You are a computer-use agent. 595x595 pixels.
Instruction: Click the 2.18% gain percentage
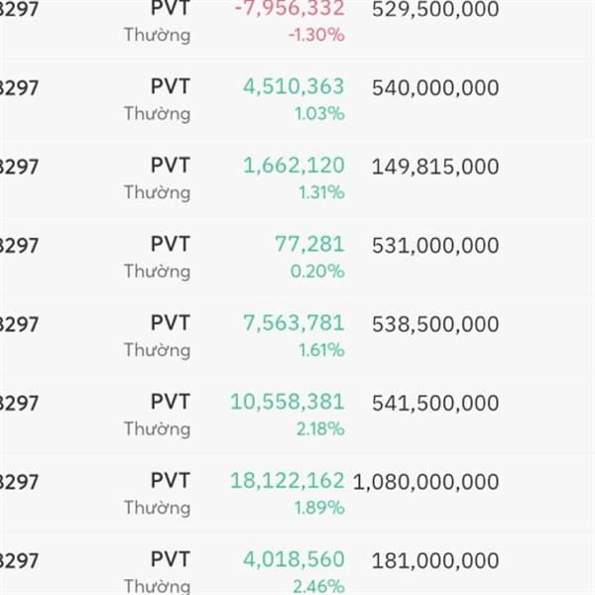(321, 428)
